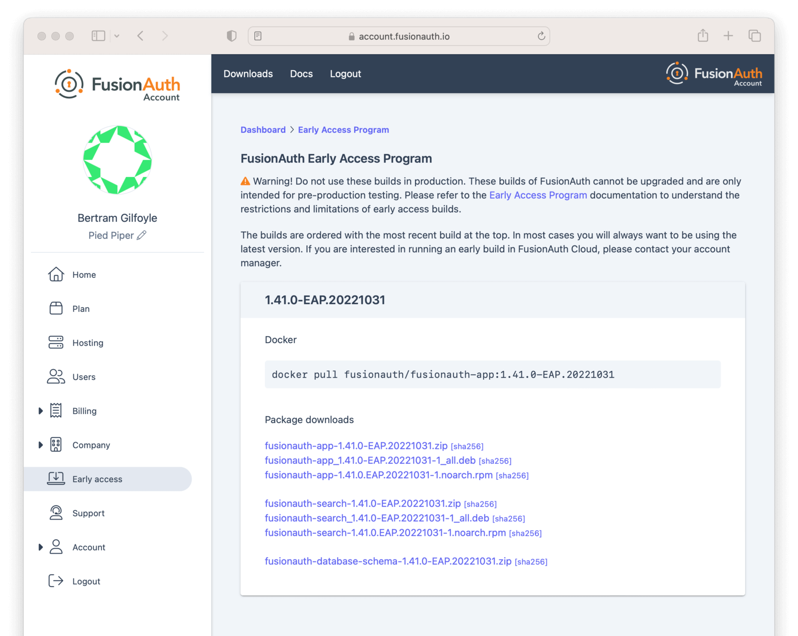Click the Home house icon in the sidebar
Screen dimensions: 798x636
pos(56,274)
